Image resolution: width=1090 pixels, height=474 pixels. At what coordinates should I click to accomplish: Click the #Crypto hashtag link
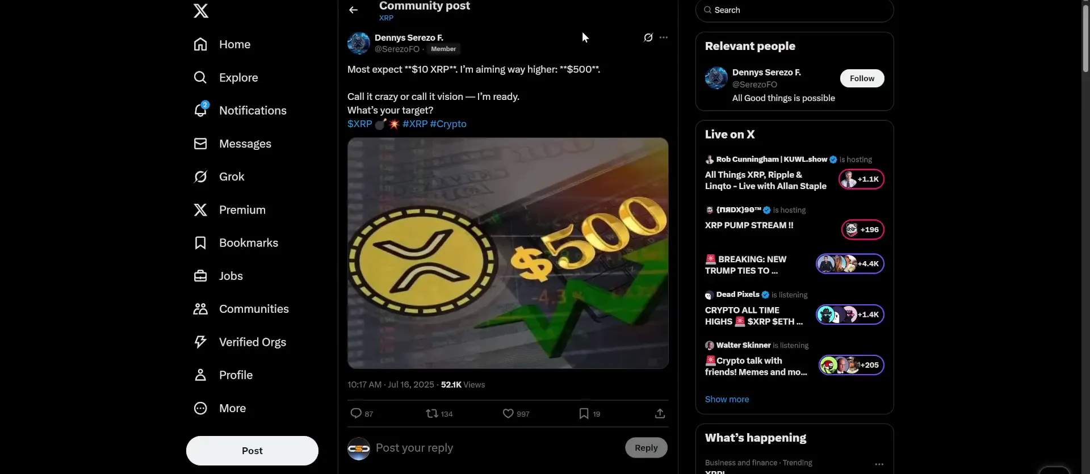tap(448, 124)
